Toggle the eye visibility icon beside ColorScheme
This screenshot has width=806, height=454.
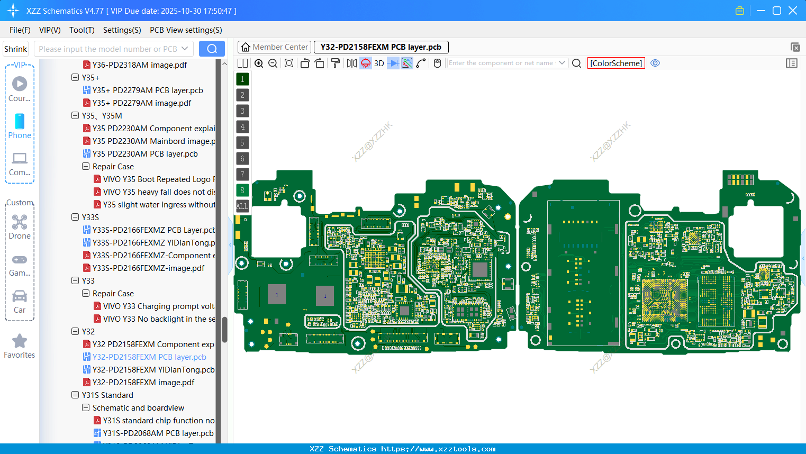point(655,63)
